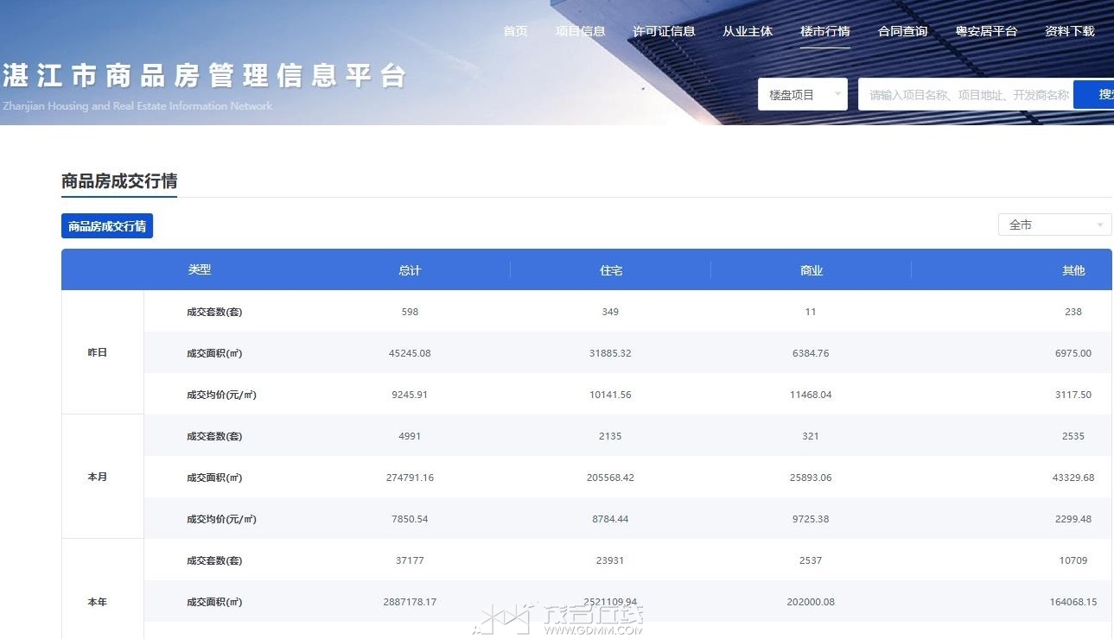
Task: Click the 住宅 column header
Action: point(611,270)
